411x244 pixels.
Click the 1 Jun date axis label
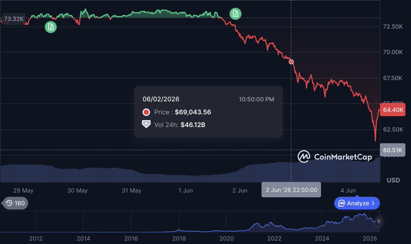[186, 191]
